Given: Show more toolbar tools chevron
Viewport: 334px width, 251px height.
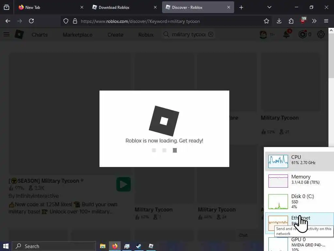Looking at the screenshot, I should [314, 21].
